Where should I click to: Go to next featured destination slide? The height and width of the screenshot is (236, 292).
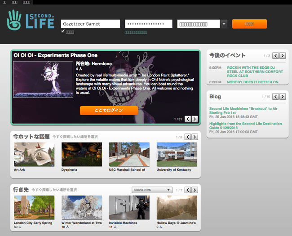tap(195, 119)
